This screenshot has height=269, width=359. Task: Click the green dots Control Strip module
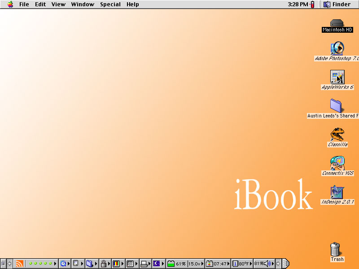coord(40,264)
